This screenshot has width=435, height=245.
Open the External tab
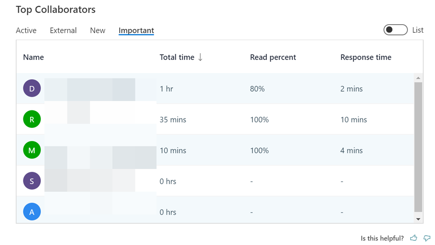(63, 31)
